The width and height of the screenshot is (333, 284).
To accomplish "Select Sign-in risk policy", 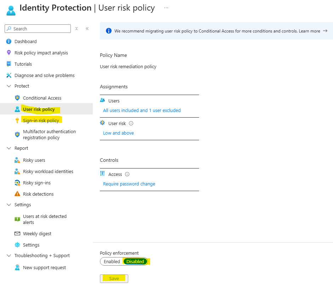I will [x=41, y=120].
